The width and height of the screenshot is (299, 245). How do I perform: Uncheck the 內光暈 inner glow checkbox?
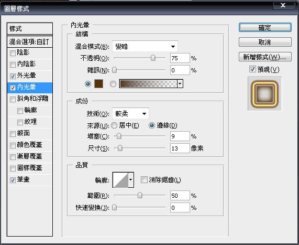(13, 88)
